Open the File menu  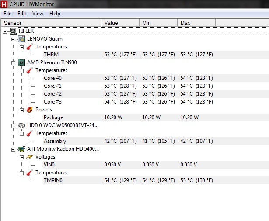pyautogui.click(x=7, y=14)
